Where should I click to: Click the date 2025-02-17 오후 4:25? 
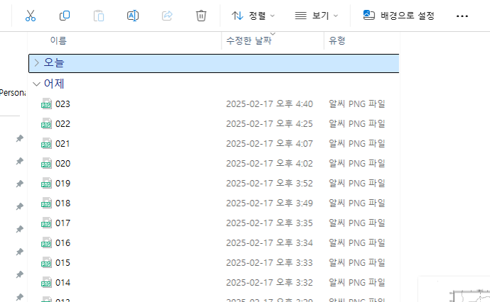[269, 124]
